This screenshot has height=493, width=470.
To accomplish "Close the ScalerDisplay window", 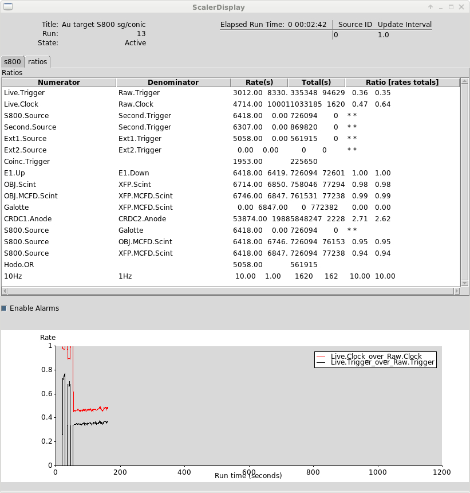I will pos(461,7).
